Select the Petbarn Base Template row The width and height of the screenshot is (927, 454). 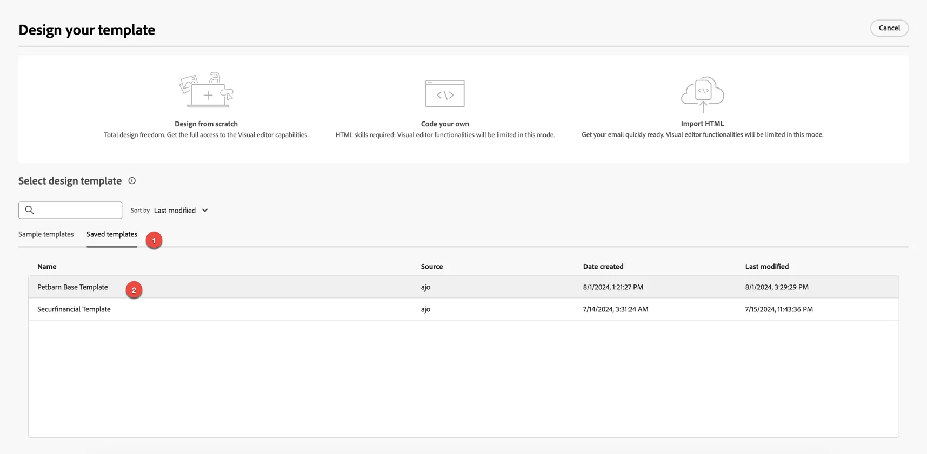[x=464, y=287]
